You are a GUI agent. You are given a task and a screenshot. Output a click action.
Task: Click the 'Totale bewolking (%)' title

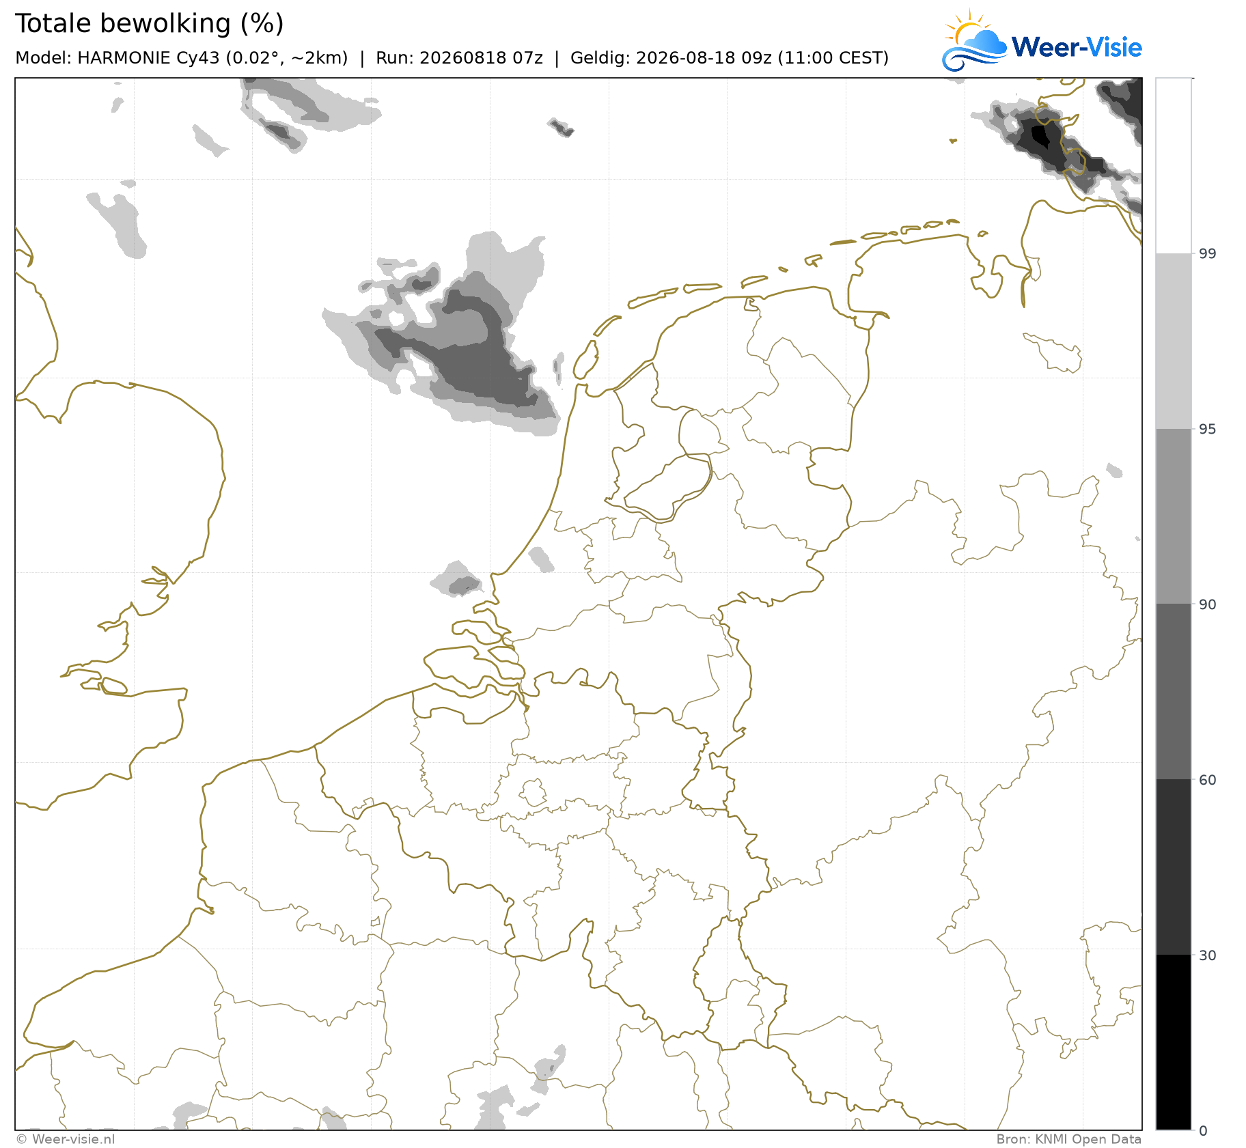(x=150, y=24)
